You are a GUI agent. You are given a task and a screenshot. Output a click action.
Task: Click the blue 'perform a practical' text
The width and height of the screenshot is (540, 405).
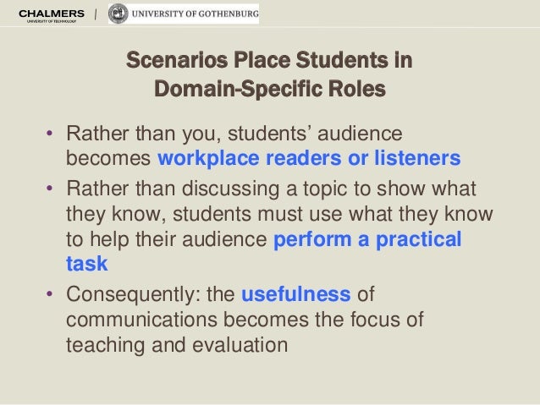pyautogui.click(x=367, y=239)
